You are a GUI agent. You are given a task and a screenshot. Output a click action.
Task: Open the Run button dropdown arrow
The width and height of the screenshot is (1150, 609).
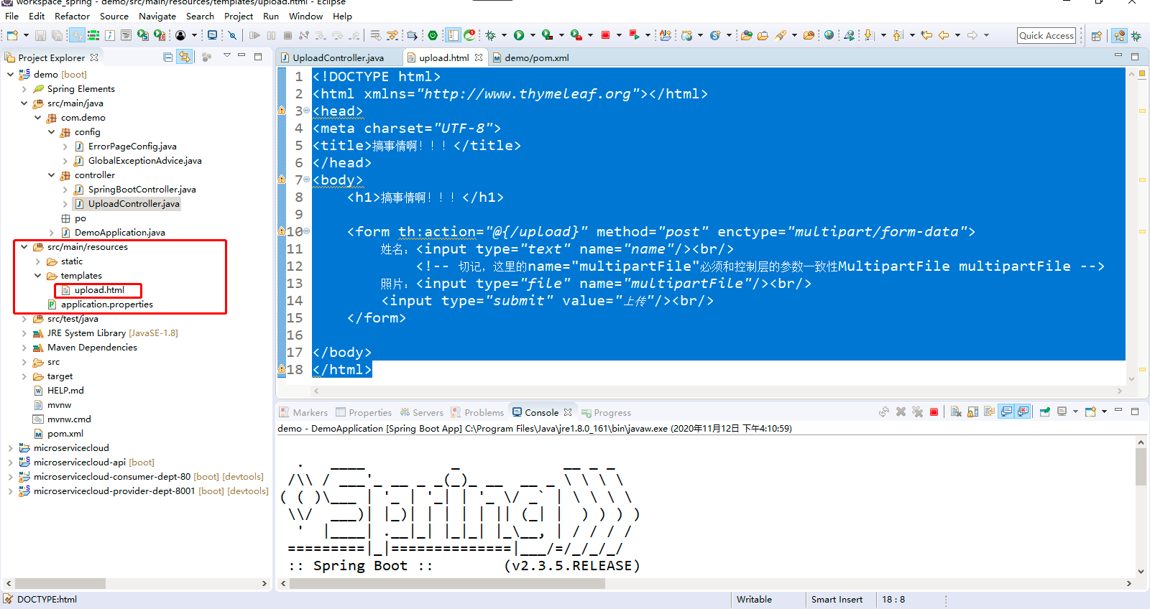(x=533, y=35)
